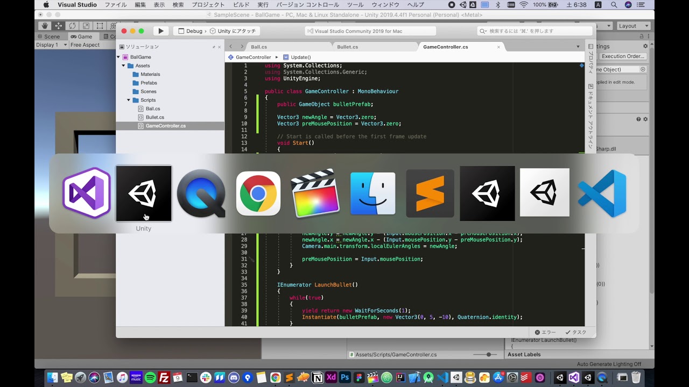The image size is (689, 387).
Task: Open the タスク tasks pad
Action: [575, 332]
